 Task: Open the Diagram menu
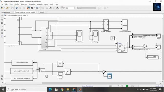pyautogui.click(x=24, y=4)
